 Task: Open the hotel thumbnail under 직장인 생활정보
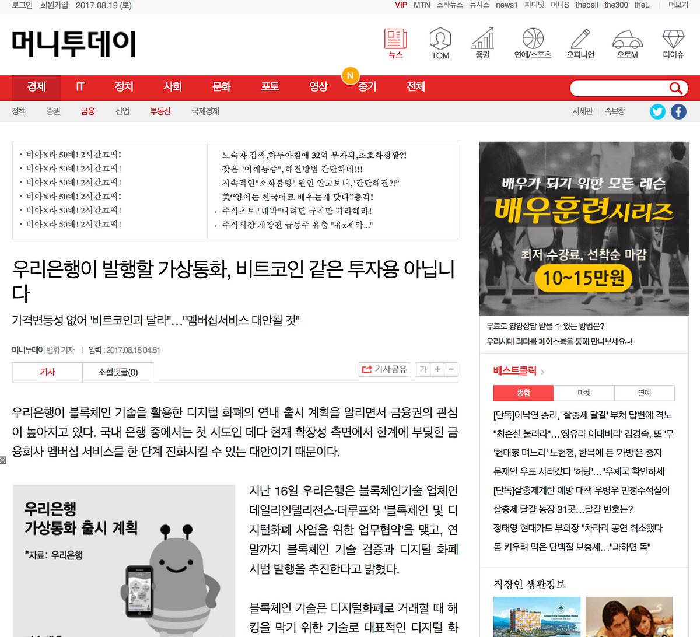[x=537, y=617]
